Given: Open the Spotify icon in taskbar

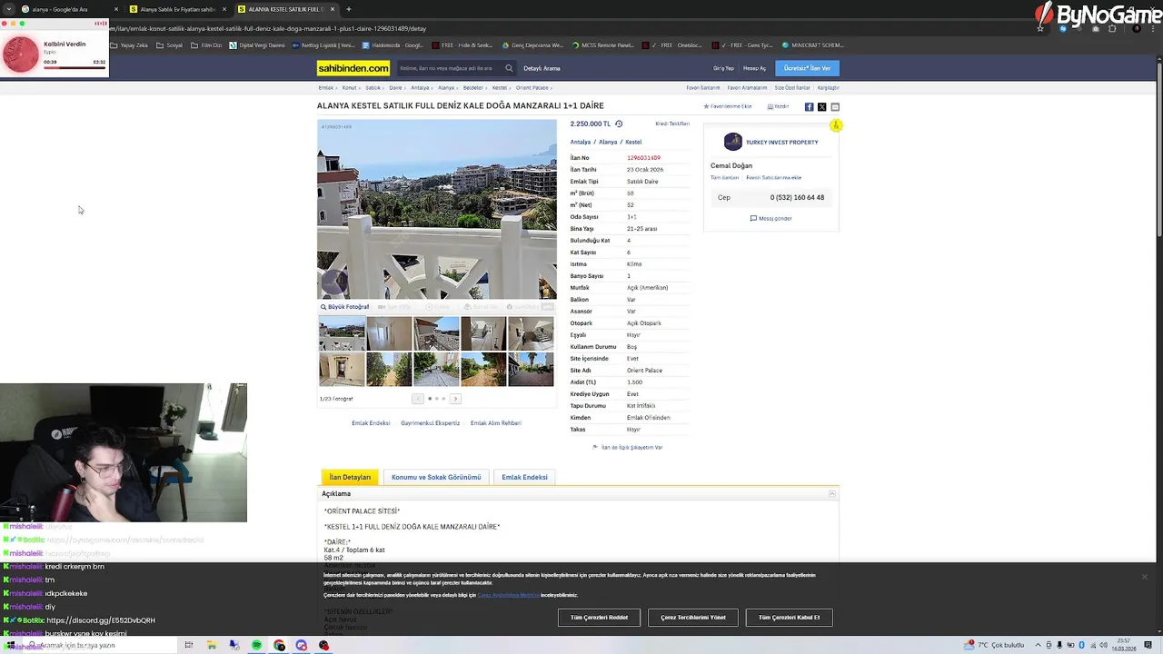Looking at the screenshot, I should (256, 645).
